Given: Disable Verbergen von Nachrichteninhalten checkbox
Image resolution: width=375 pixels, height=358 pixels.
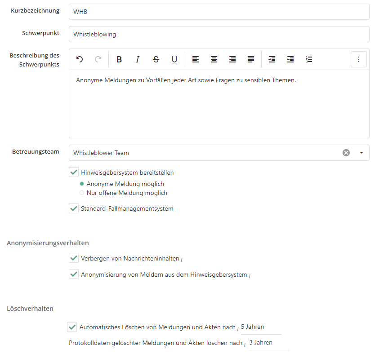Looking at the screenshot, I should (x=74, y=258).
